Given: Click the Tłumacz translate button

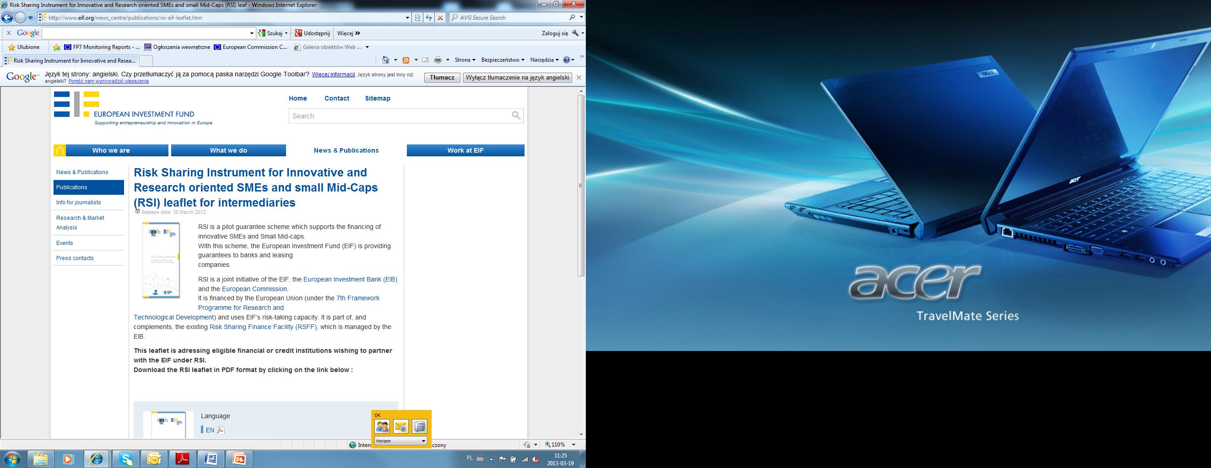Looking at the screenshot, I should [x=442, y=77].
